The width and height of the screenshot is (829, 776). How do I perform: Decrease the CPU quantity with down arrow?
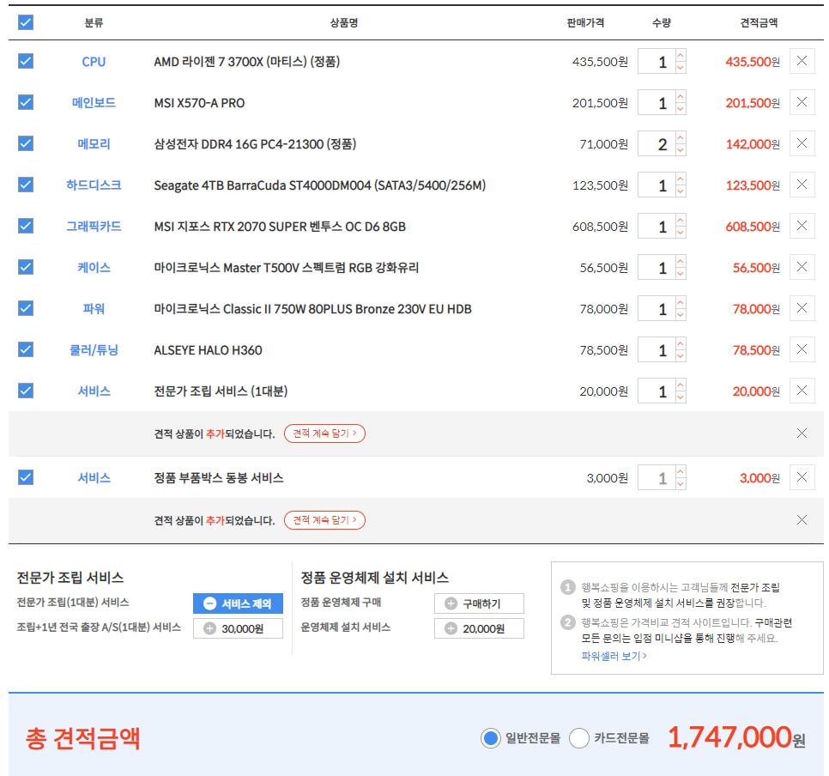click(x=681, y=68)
